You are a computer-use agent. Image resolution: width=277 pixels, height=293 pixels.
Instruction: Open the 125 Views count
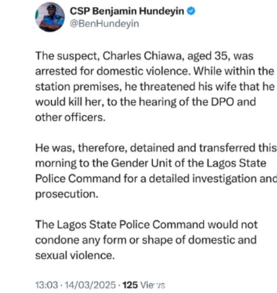[x=144, y=285]
